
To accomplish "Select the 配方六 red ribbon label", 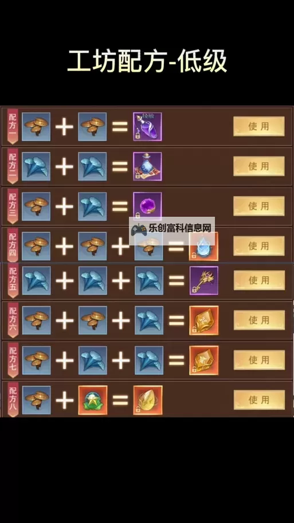I will click(x=13, y=320).
